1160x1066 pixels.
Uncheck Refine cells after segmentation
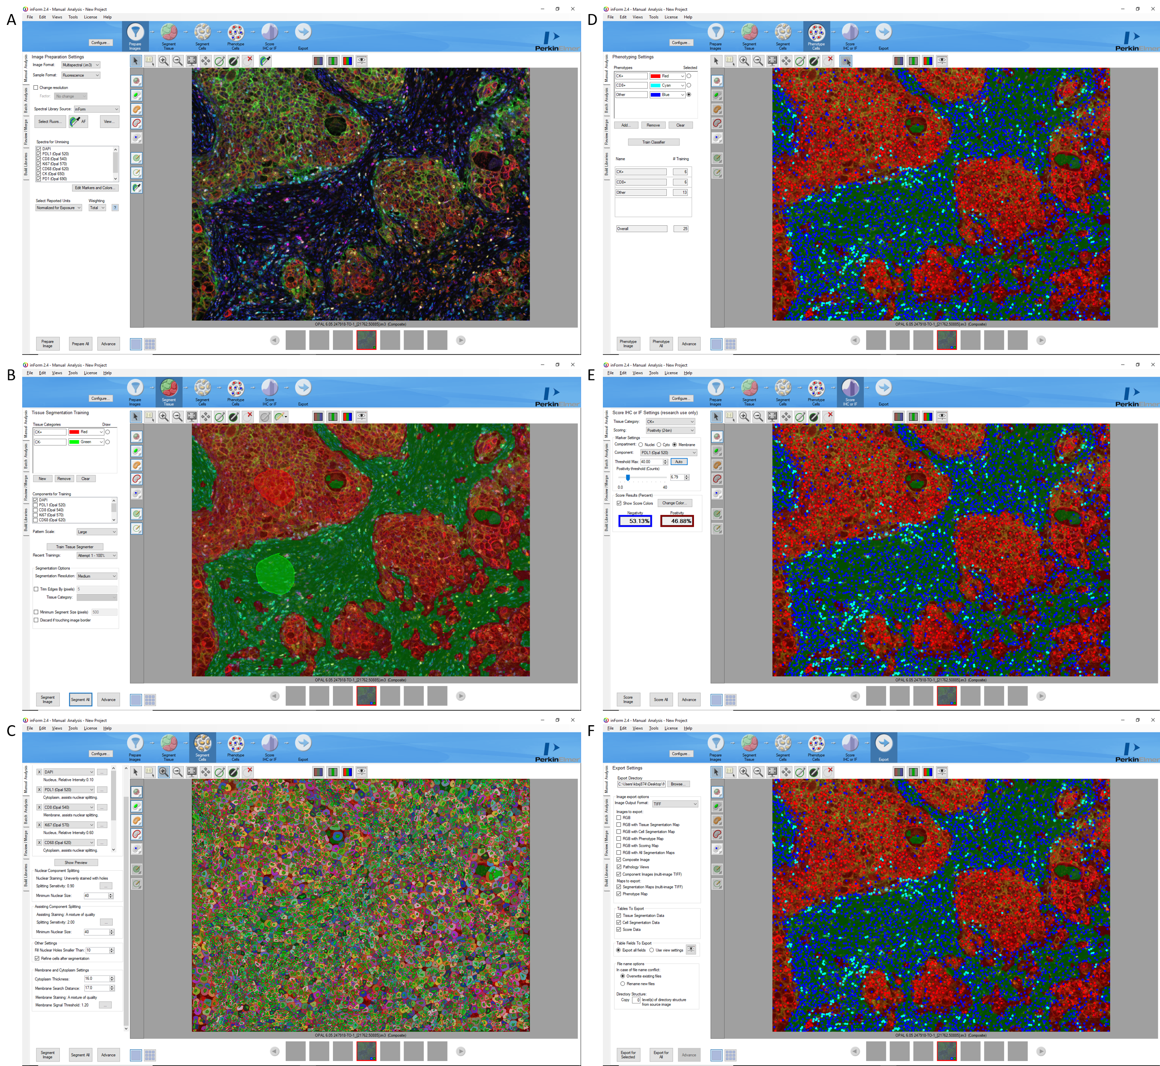(x=38, y=958)
